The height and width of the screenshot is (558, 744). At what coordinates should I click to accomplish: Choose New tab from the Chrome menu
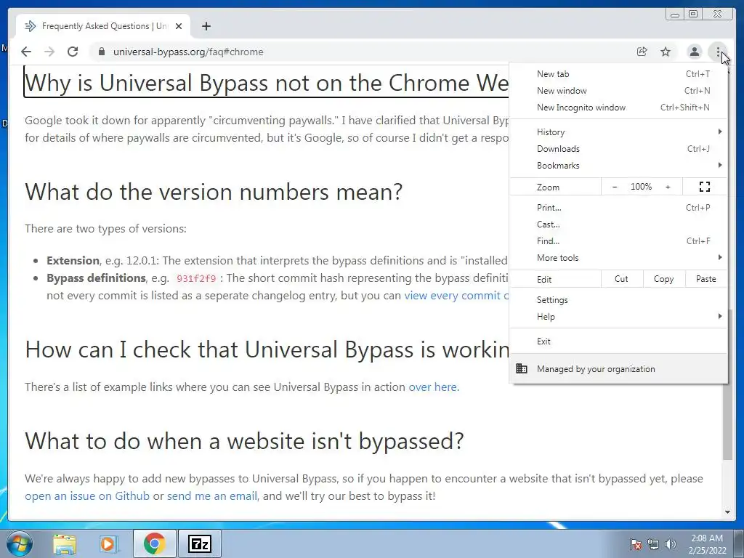coord(619,74)
